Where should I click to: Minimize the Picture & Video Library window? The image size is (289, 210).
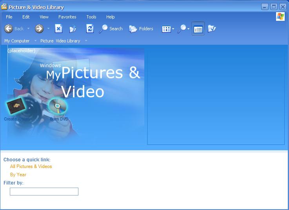265,7
